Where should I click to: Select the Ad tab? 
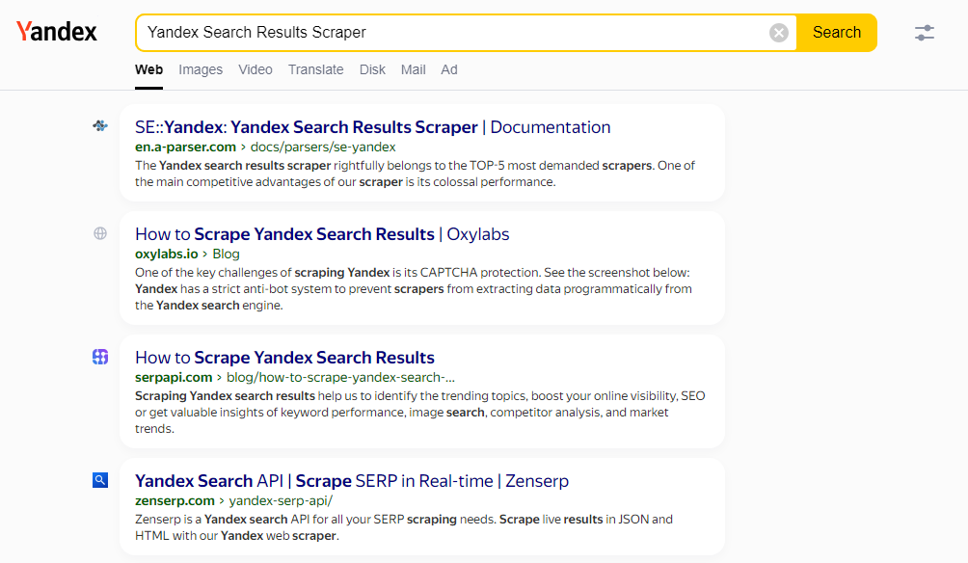click(448, 69)
